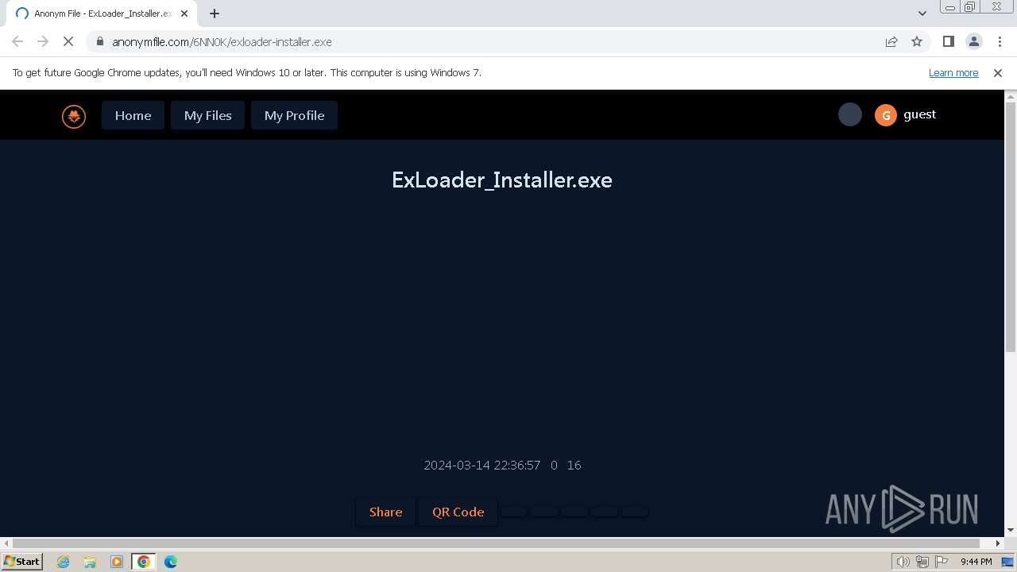
Task: Open the Home page
Action: tap(133, 115)
